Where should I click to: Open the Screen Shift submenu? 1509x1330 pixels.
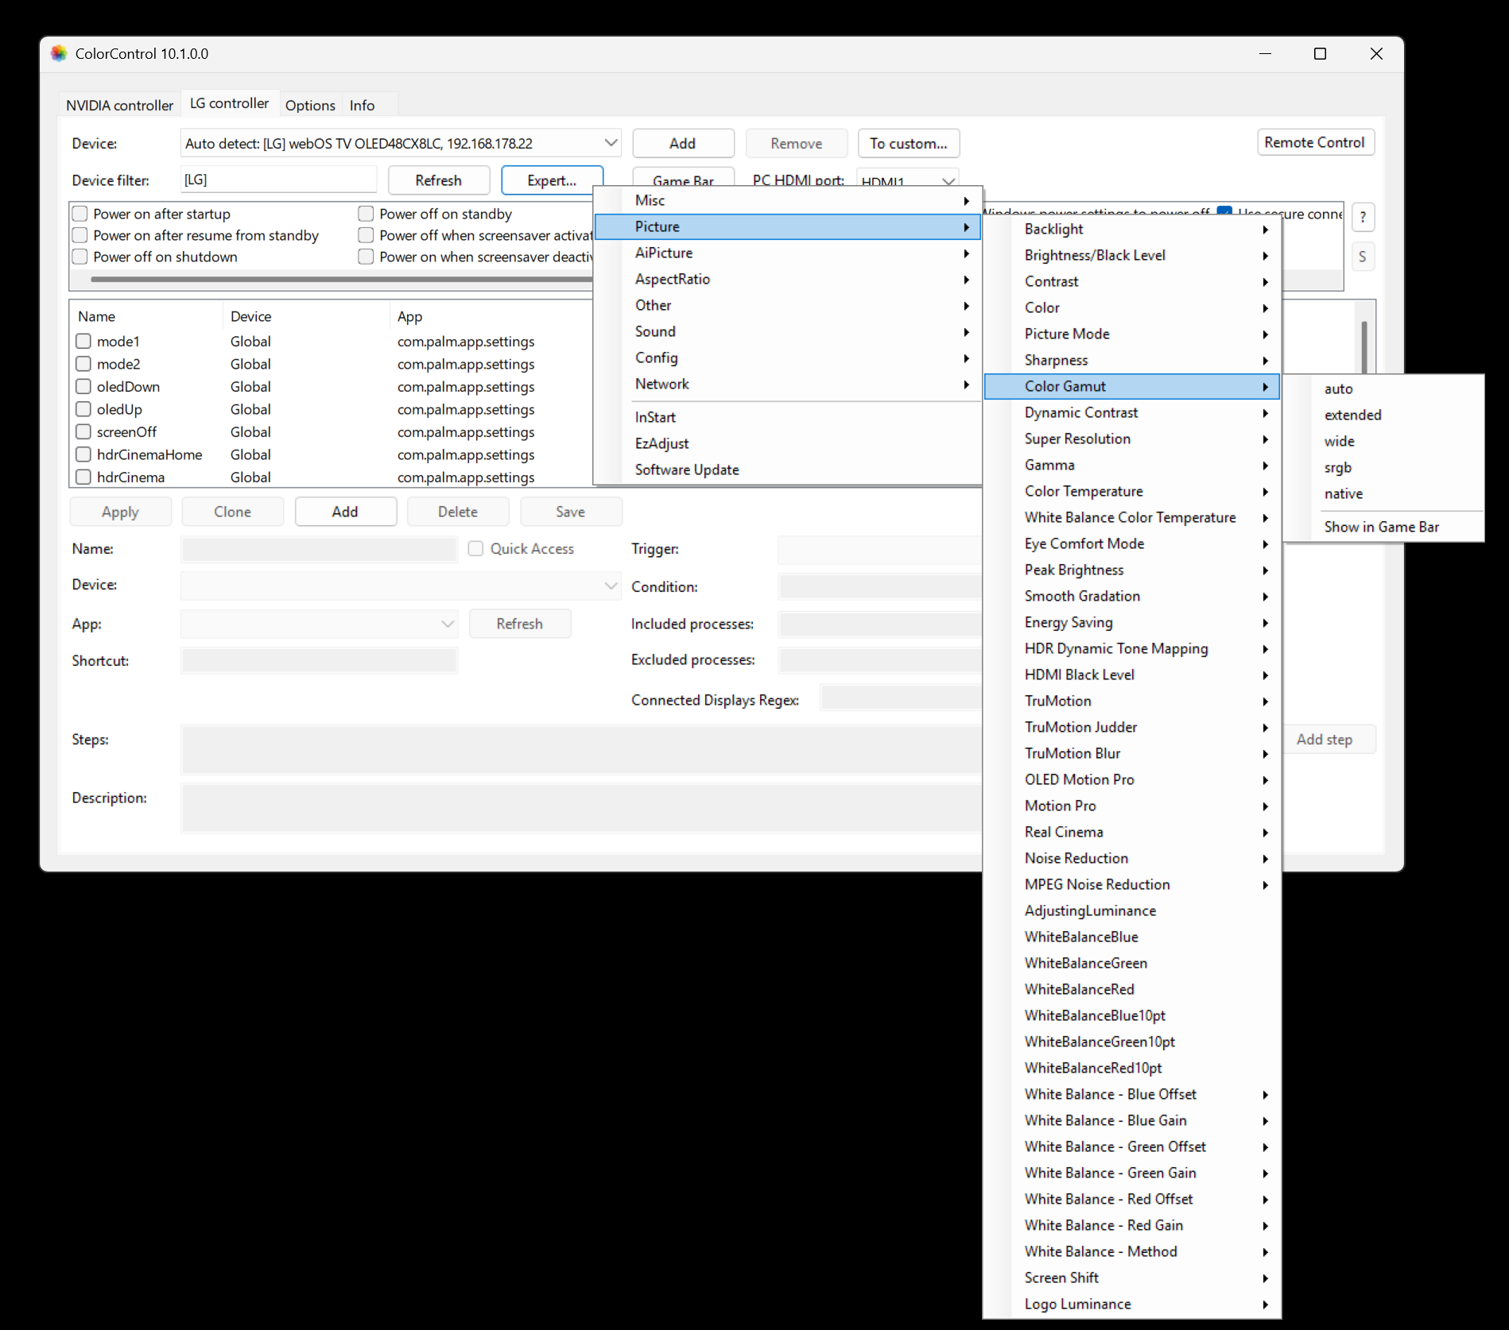point(1132,1278)
